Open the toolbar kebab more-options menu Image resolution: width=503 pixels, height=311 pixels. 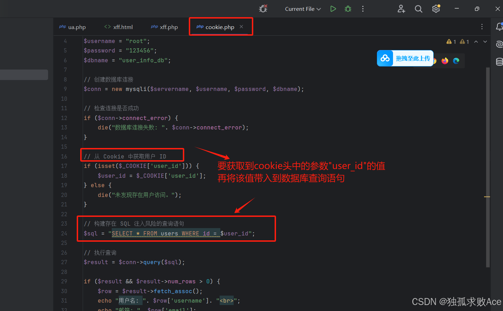point(363,9)
